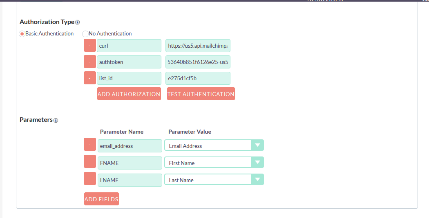Remove the LNAME parameter row

tap(90, 178)
